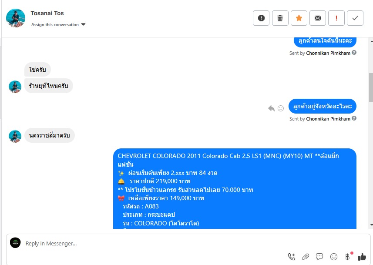The height and width of the screenshot is (265, 373).
Task: Reply to the province question message with arrow icon
Action: point(271,108)
